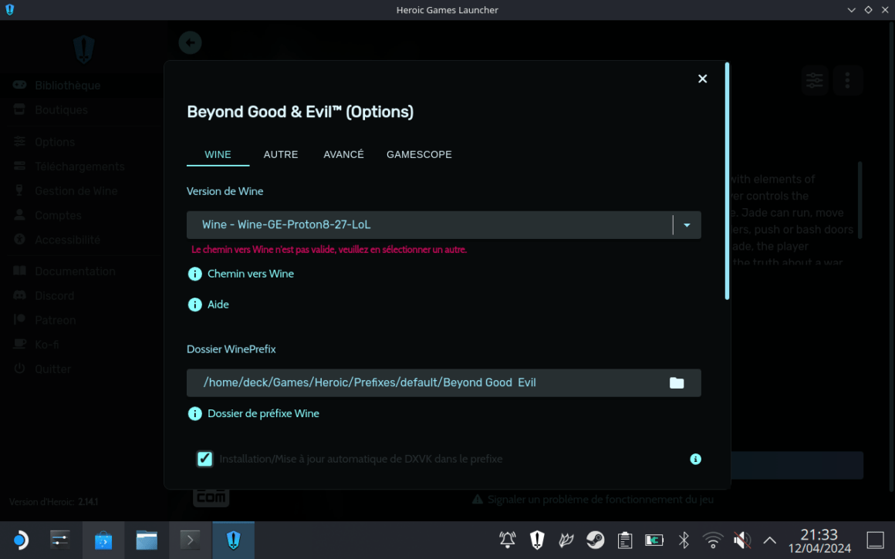Browse for a WinePrefix folder with folder icon

pos(677,382)
